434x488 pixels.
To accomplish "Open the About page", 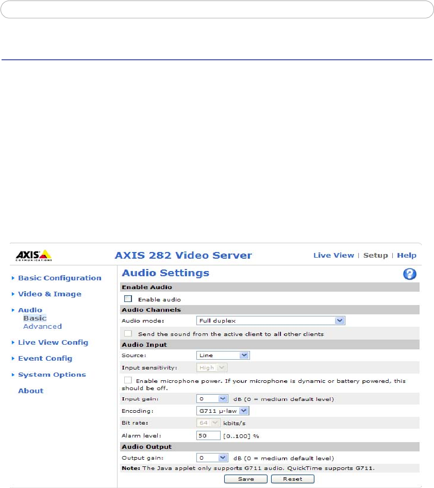I will [x=31, y=391].
